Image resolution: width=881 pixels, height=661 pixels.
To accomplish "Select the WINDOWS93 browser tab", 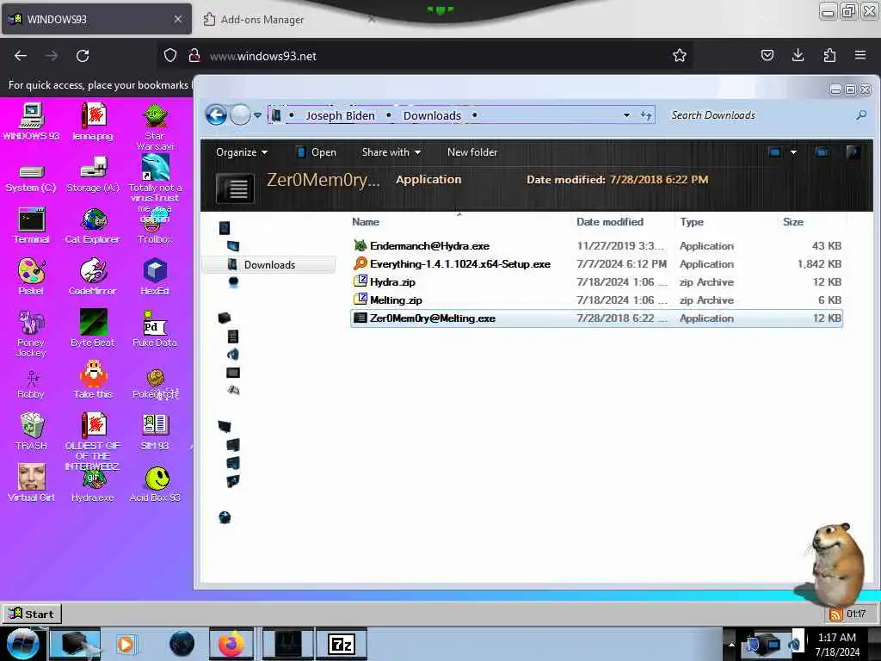I will click(x=95, y=19).
